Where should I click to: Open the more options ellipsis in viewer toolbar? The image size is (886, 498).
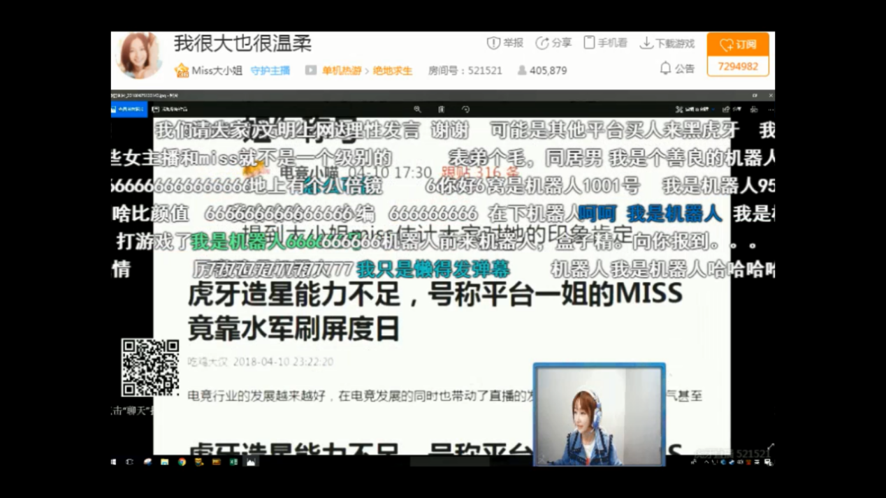click(x=770, y=110)
